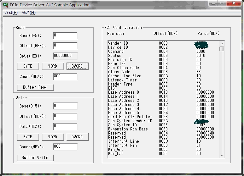This screenshot has height=176, width=244.
Task: Select BYTE in the Write group
Action: tap(28, 137)
